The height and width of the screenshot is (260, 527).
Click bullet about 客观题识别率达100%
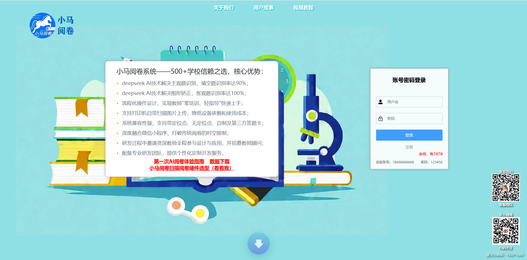click(x=184, y=93)
